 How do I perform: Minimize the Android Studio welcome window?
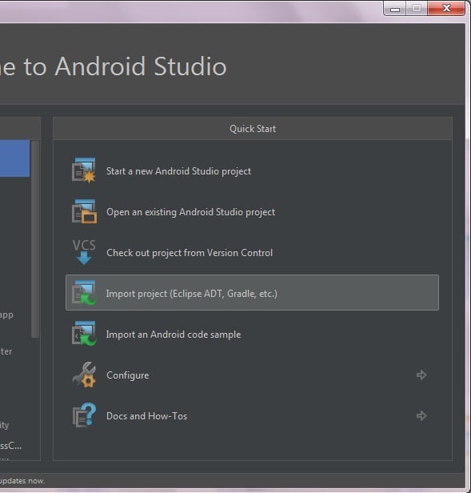395,9
